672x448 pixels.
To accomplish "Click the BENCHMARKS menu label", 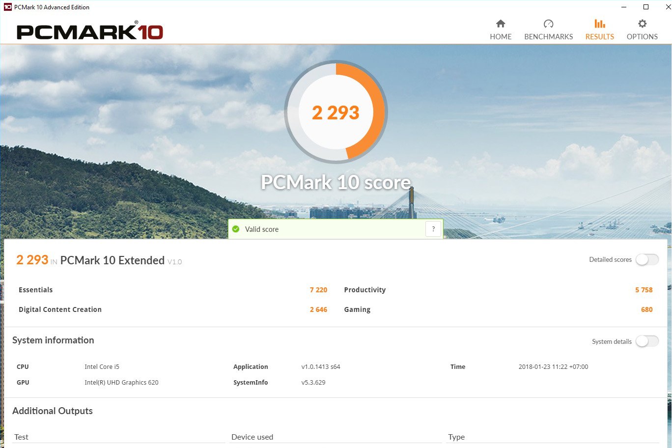I will tap(549, 37).
